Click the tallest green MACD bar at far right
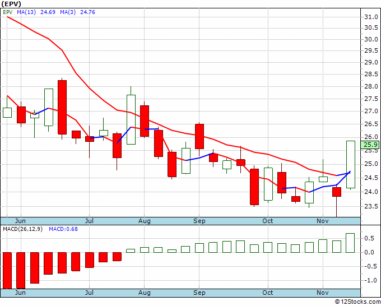381x306 pixels. (x=350, y=243)
